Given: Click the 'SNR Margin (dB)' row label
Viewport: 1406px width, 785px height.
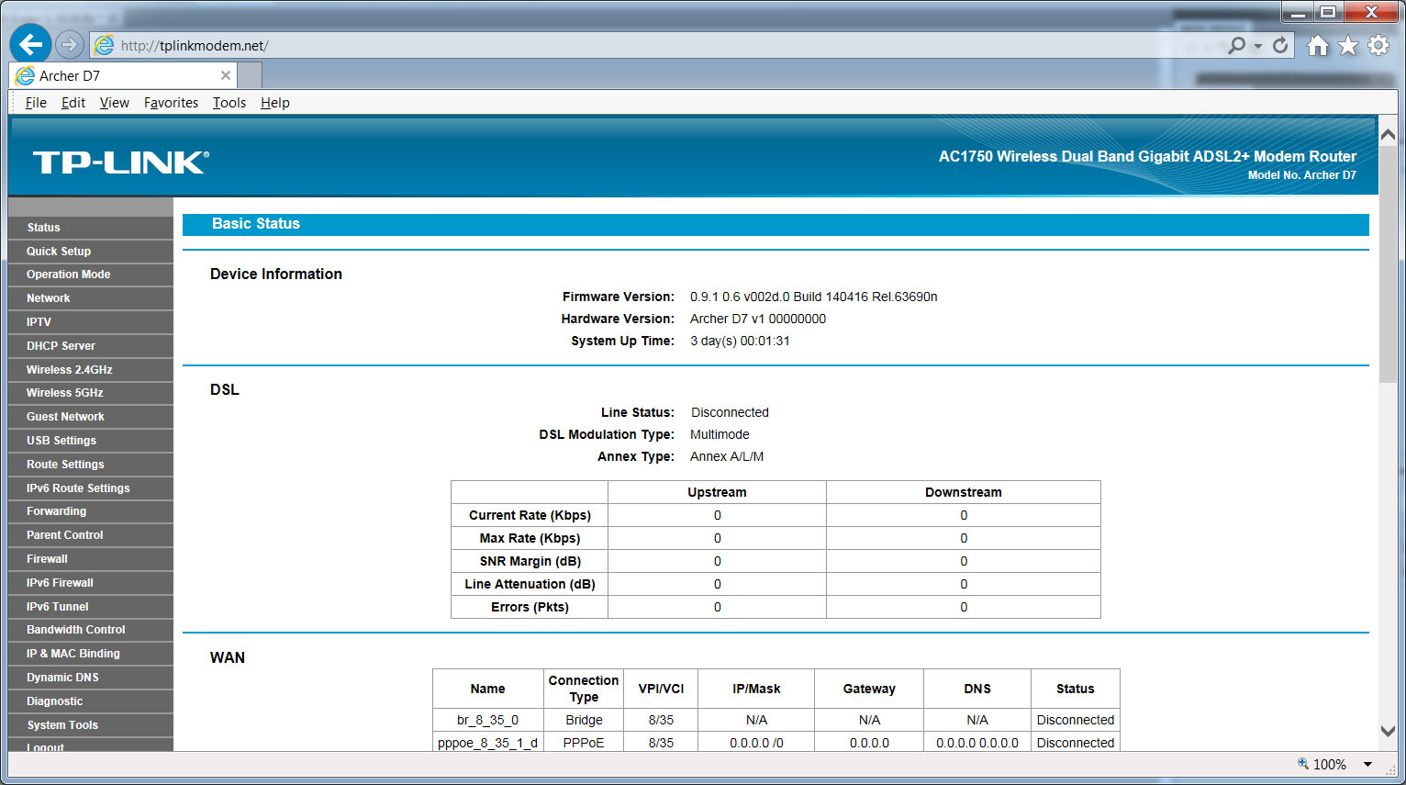Looking at the screenshot, I should (x=530, y=561).
